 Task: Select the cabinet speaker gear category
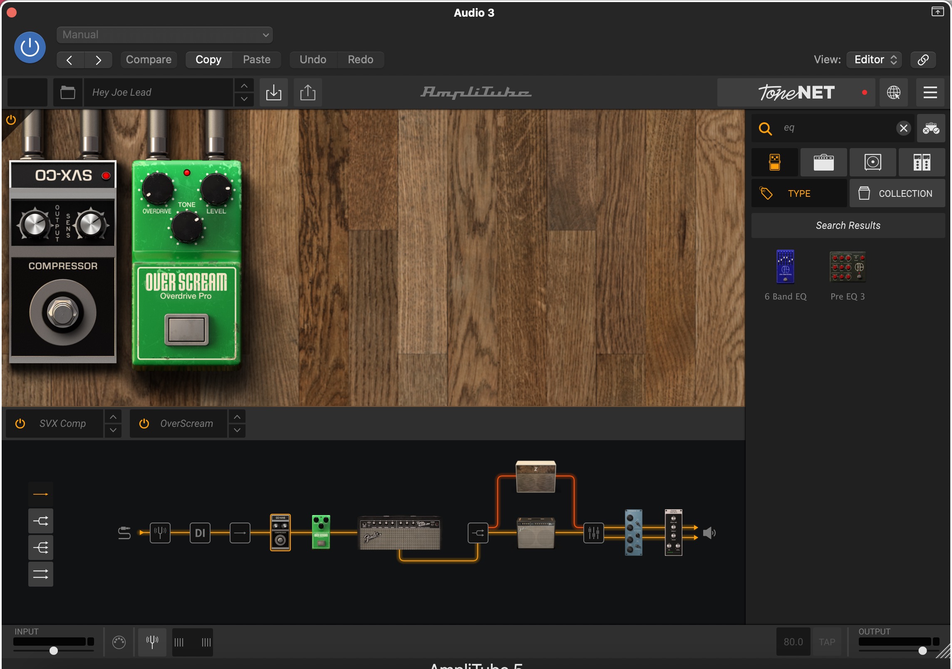pos(873,162)
